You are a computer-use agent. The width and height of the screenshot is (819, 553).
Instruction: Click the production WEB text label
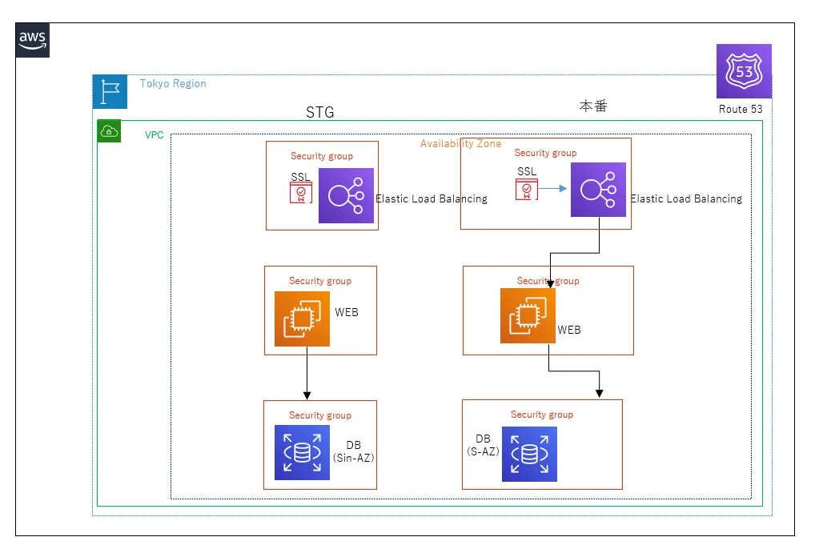tap(568, 330)
